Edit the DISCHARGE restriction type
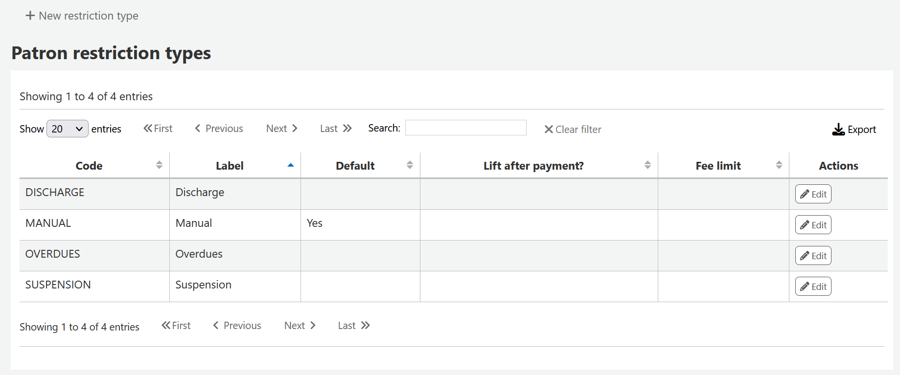Image resolution: width=900 pixels, height=375 pixels. tap(813, 194)
